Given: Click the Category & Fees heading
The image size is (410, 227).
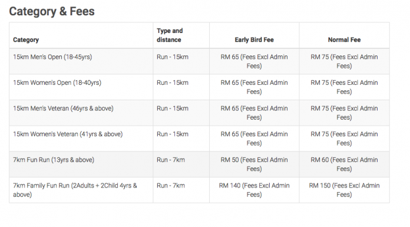Looking at the screenshot, I should point(52,12).
